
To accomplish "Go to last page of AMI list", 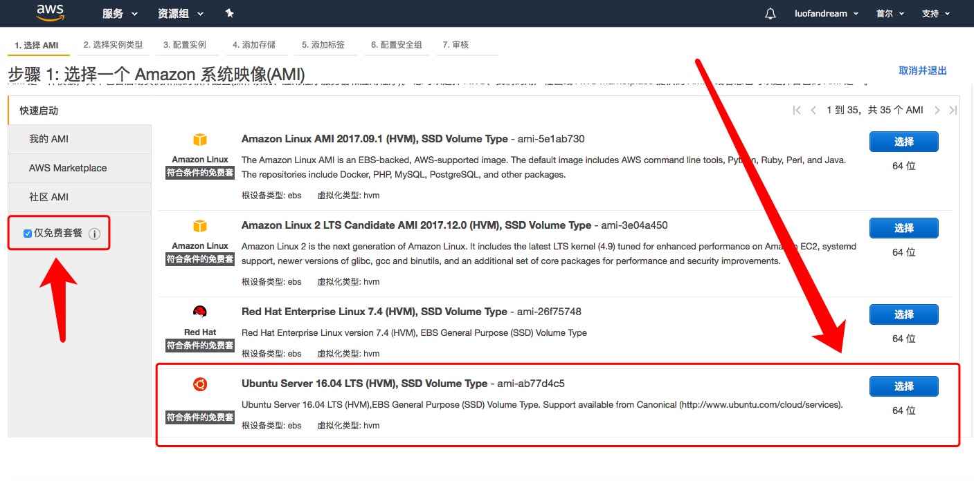I will [953, 111].
